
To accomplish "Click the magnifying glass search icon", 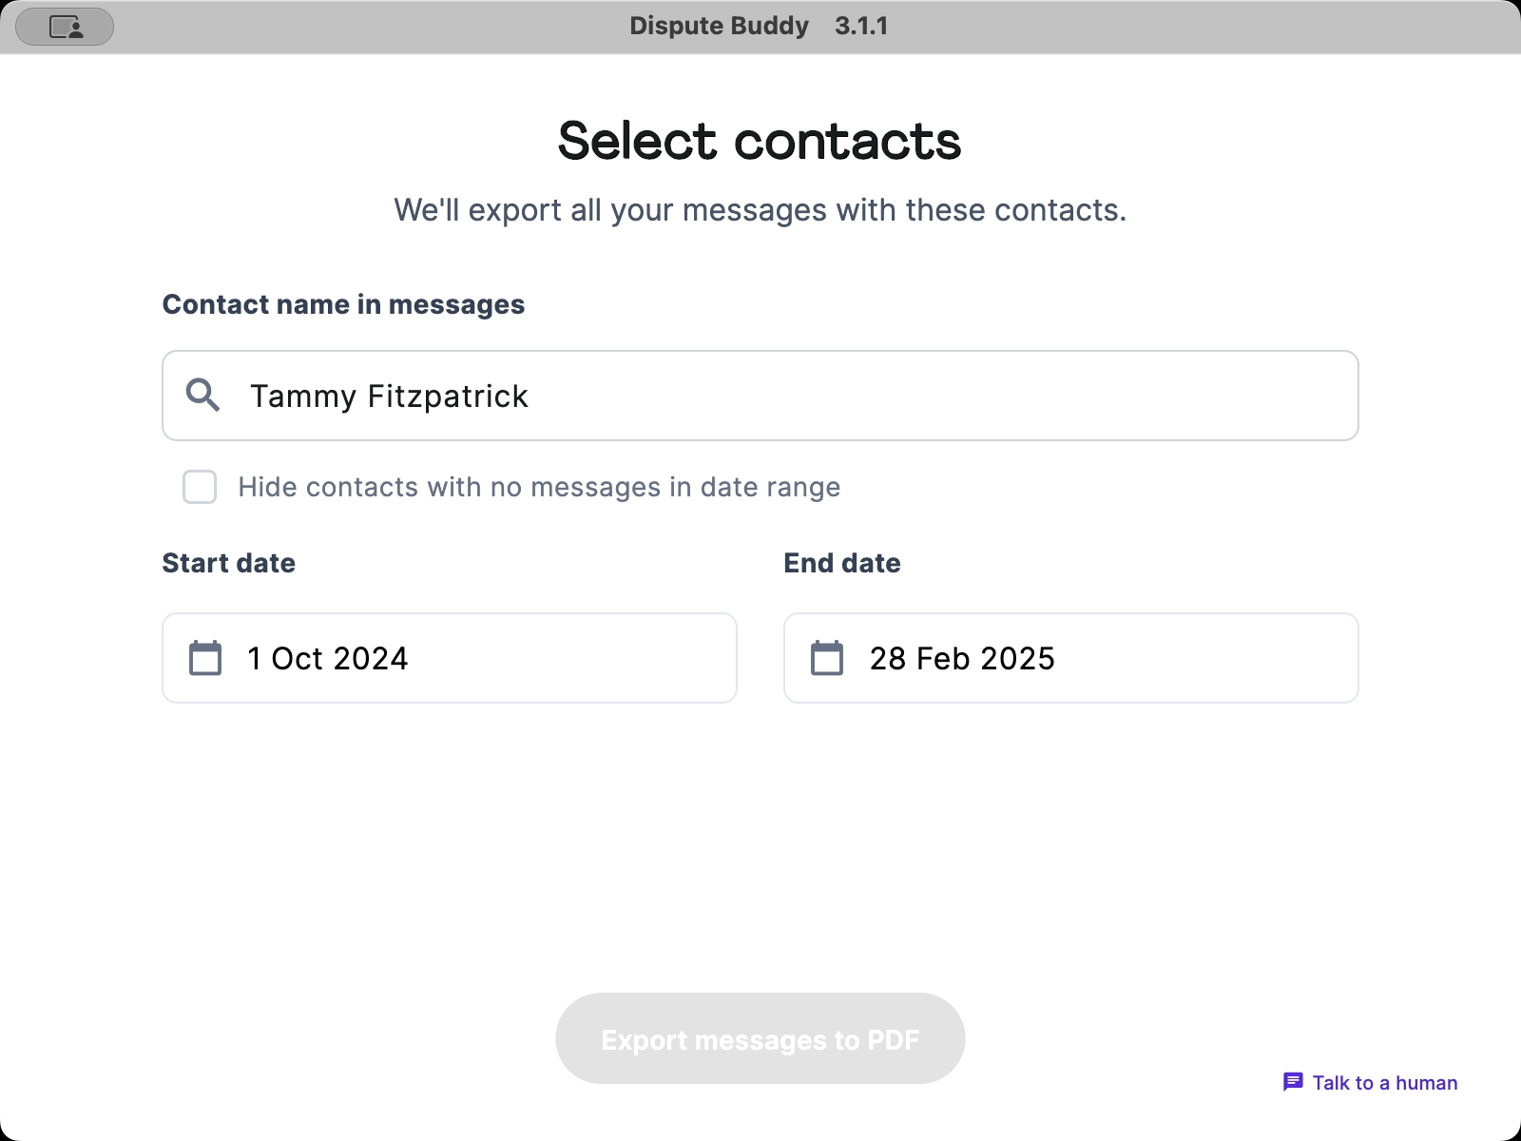I will pos(202,396).
